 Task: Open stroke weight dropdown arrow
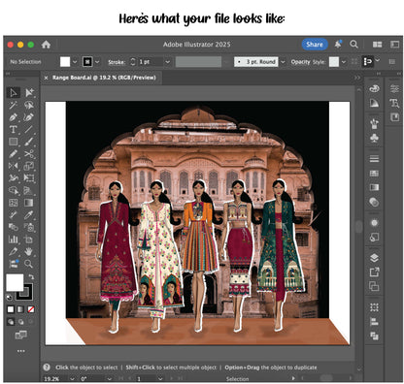167,62
